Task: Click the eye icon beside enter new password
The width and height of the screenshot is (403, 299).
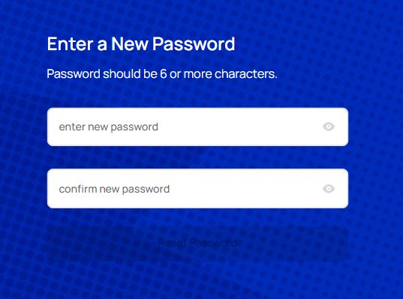Action: (329, 127)
